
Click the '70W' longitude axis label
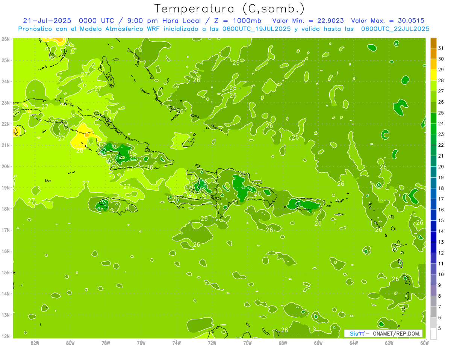tap(247, 343)
